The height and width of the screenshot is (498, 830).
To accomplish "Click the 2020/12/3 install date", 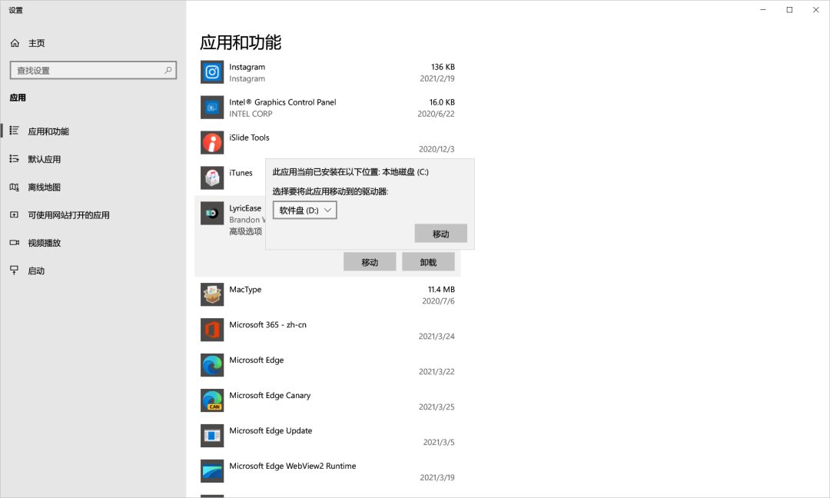I will [x=437, y=149].
